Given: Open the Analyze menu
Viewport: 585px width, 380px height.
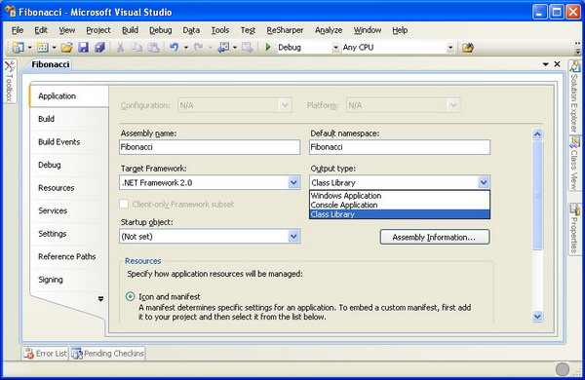Looking at the screenshot, I should pyautogui.click(x=329, y=30).
